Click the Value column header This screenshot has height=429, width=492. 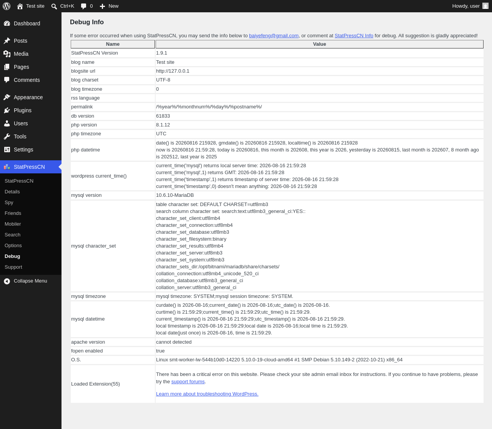(319, 44)
